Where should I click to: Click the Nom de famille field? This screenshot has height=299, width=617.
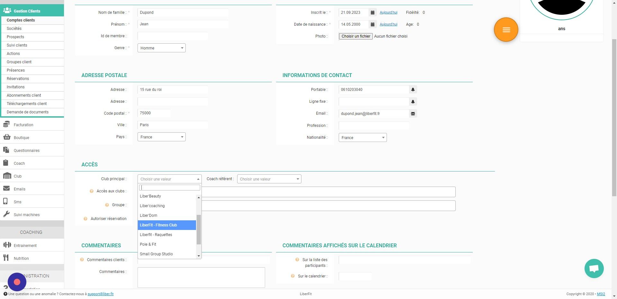pos(183,13)
